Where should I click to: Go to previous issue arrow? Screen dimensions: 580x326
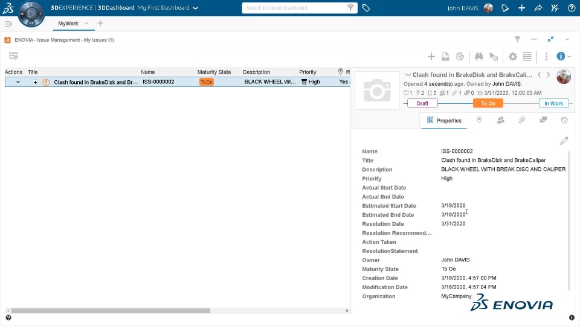(x=540, y=75)
